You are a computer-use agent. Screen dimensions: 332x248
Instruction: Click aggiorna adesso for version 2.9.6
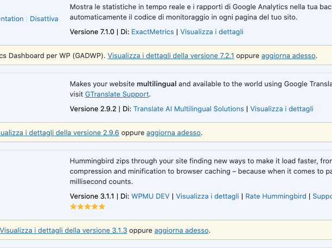click(x=173, y=132)
